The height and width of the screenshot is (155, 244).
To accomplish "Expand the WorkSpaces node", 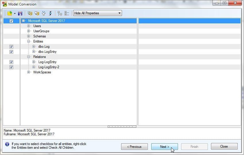I will click(x=28, y=72).
